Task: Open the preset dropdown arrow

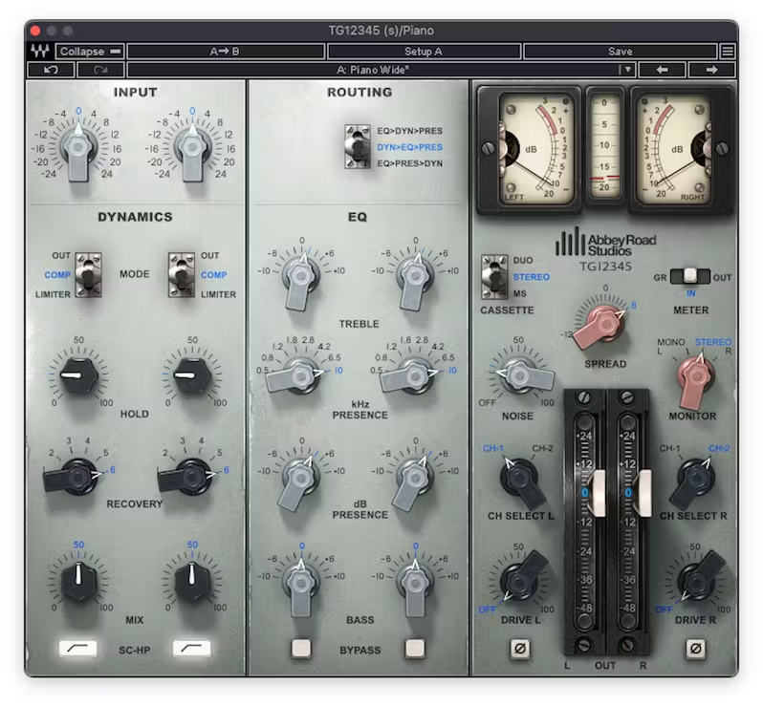Action: (628, 70)
